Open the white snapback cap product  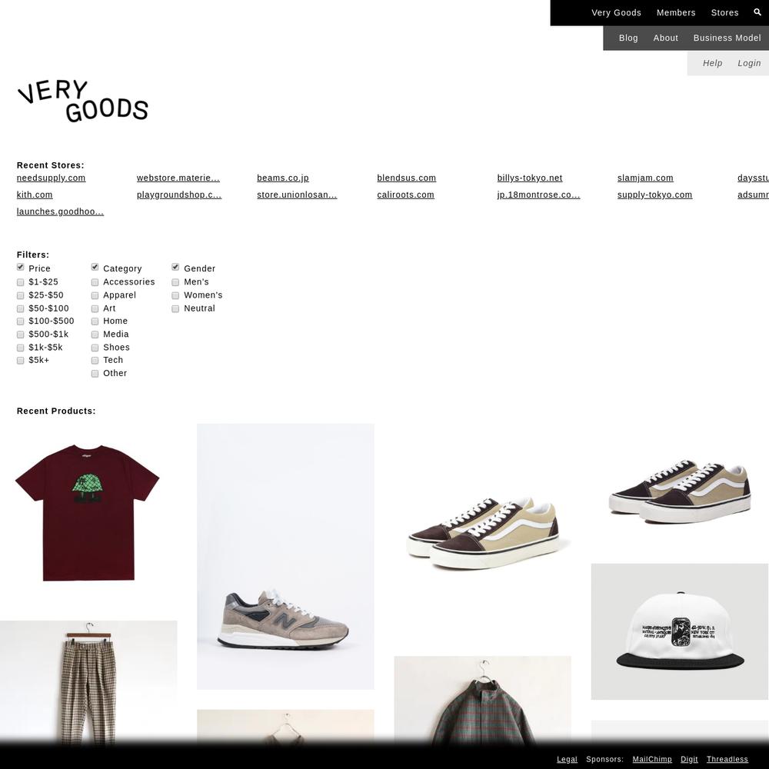pos(679,631)
